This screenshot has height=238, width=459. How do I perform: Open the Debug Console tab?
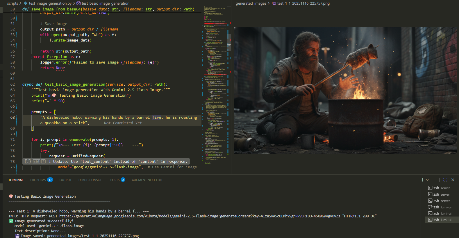[91, 180]
